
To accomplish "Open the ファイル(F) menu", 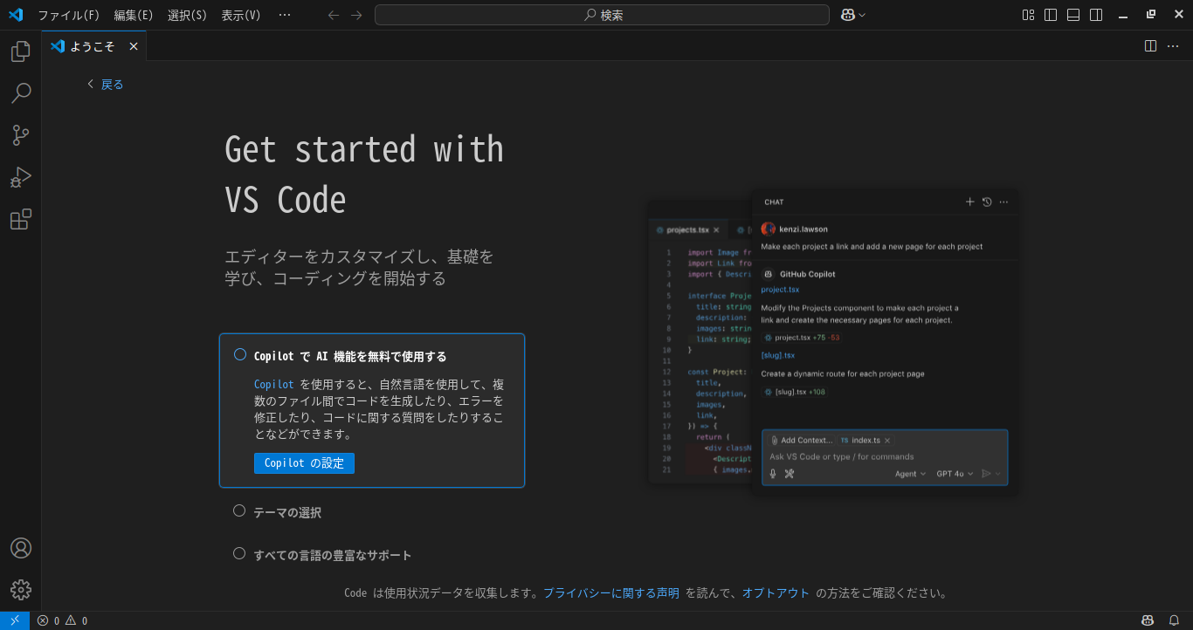I will coord(69,15).
